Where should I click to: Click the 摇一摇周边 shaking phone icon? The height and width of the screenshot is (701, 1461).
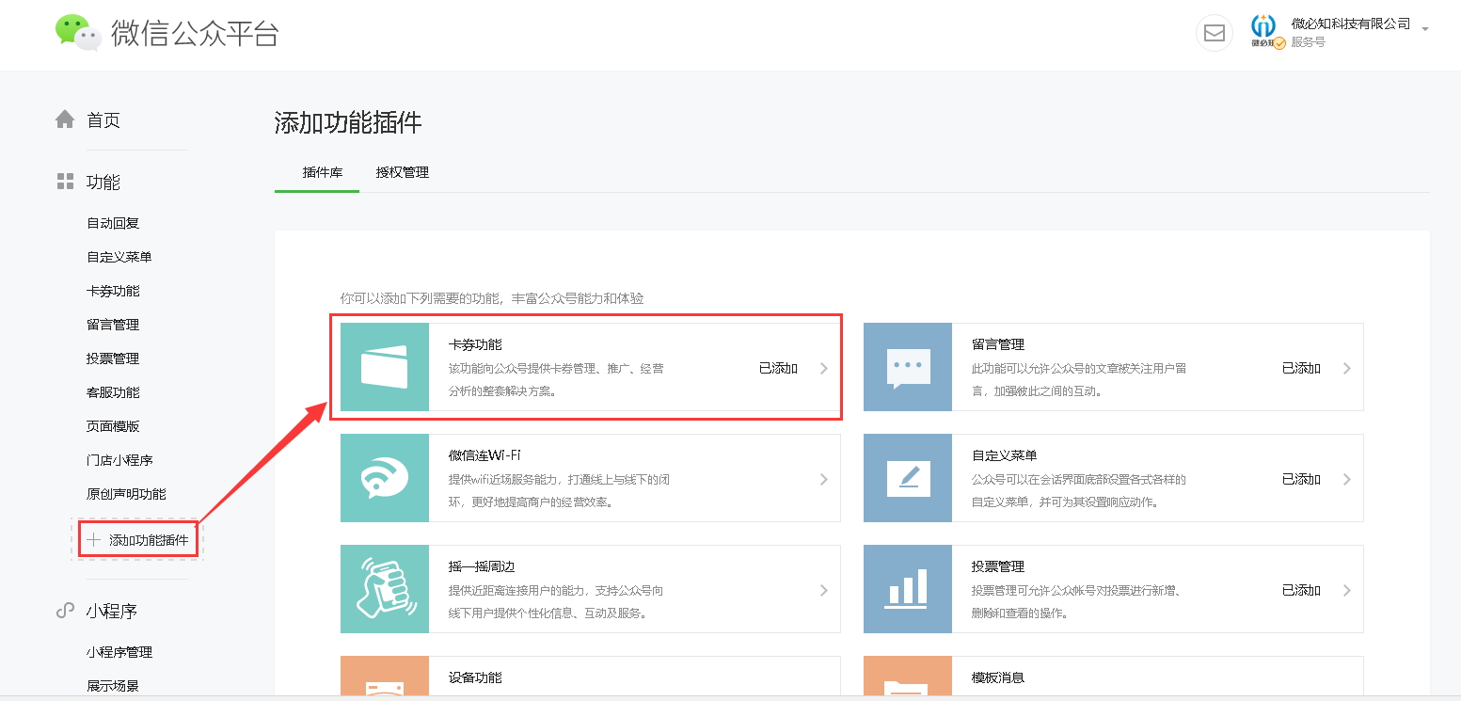tap(385, 589)
